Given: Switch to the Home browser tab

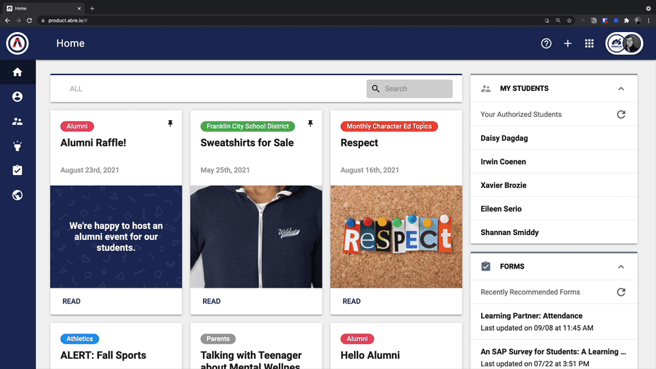Looking at the screenshot, I should click(41, 8).
